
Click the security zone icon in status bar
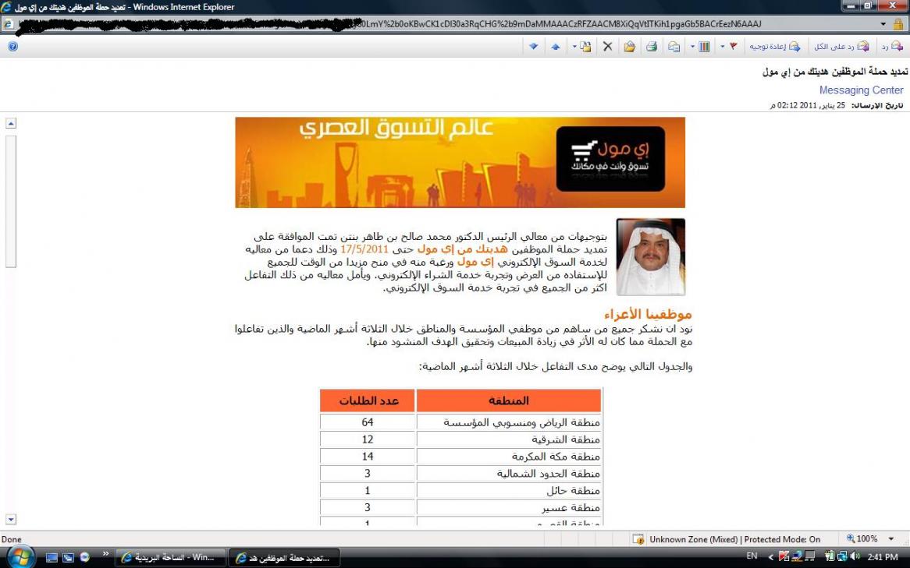pos(638,539)
